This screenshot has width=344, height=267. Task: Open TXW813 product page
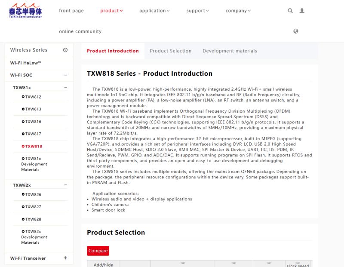tap(33, 109)
